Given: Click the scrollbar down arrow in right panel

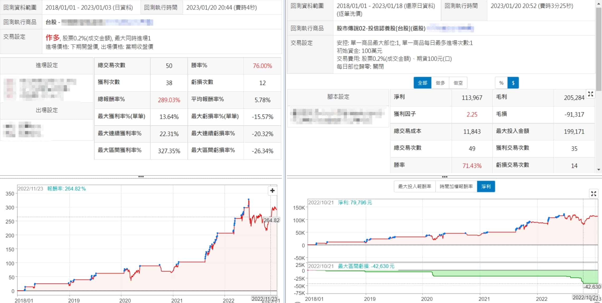Looking at the screenshot, I should pos(599,170).
